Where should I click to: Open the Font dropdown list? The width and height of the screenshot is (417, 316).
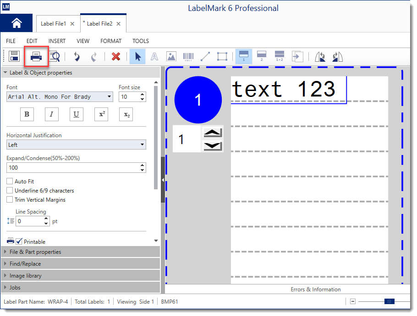point(109,96)
